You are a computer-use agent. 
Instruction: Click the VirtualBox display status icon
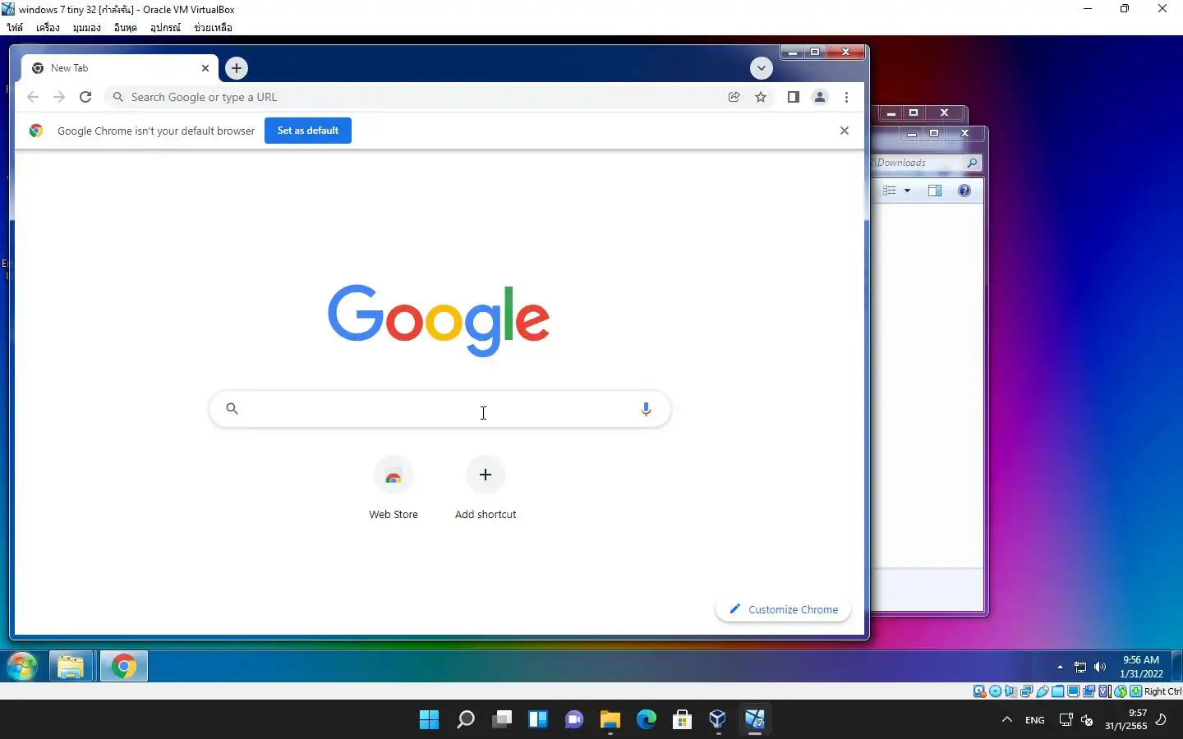1073,691
